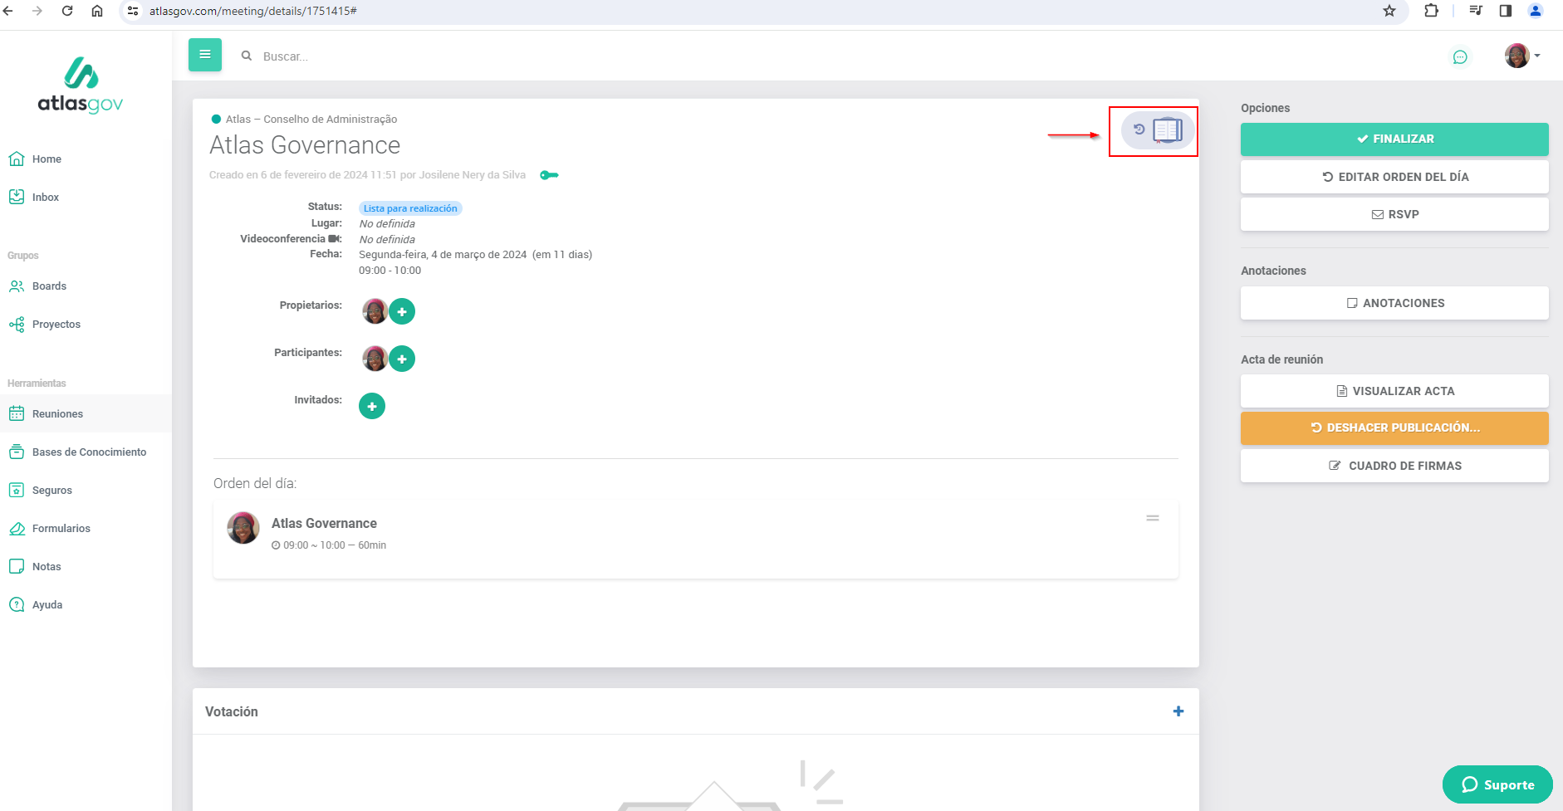Click the browser back arrow
This screenshot has width=1563, height=811.
[x=8, y=11]
